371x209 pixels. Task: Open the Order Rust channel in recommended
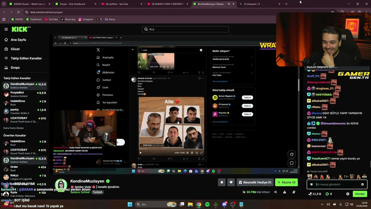tap(25, 169)
